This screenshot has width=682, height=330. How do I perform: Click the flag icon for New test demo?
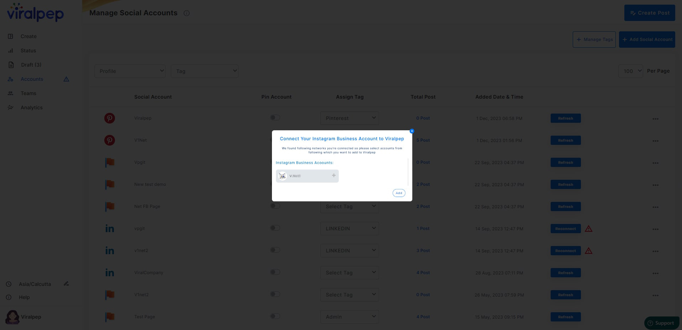110,184
